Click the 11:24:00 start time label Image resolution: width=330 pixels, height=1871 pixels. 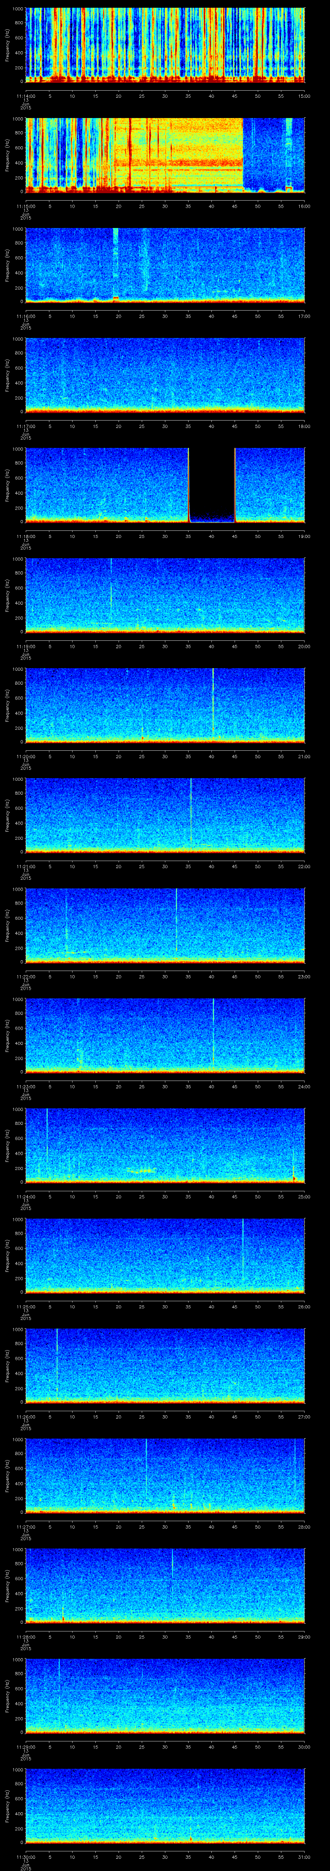(x=25, y=1197)
